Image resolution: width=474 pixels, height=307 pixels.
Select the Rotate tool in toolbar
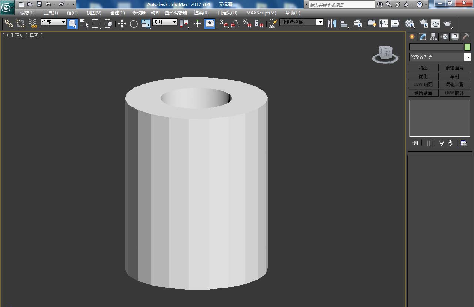pos(134,24)
